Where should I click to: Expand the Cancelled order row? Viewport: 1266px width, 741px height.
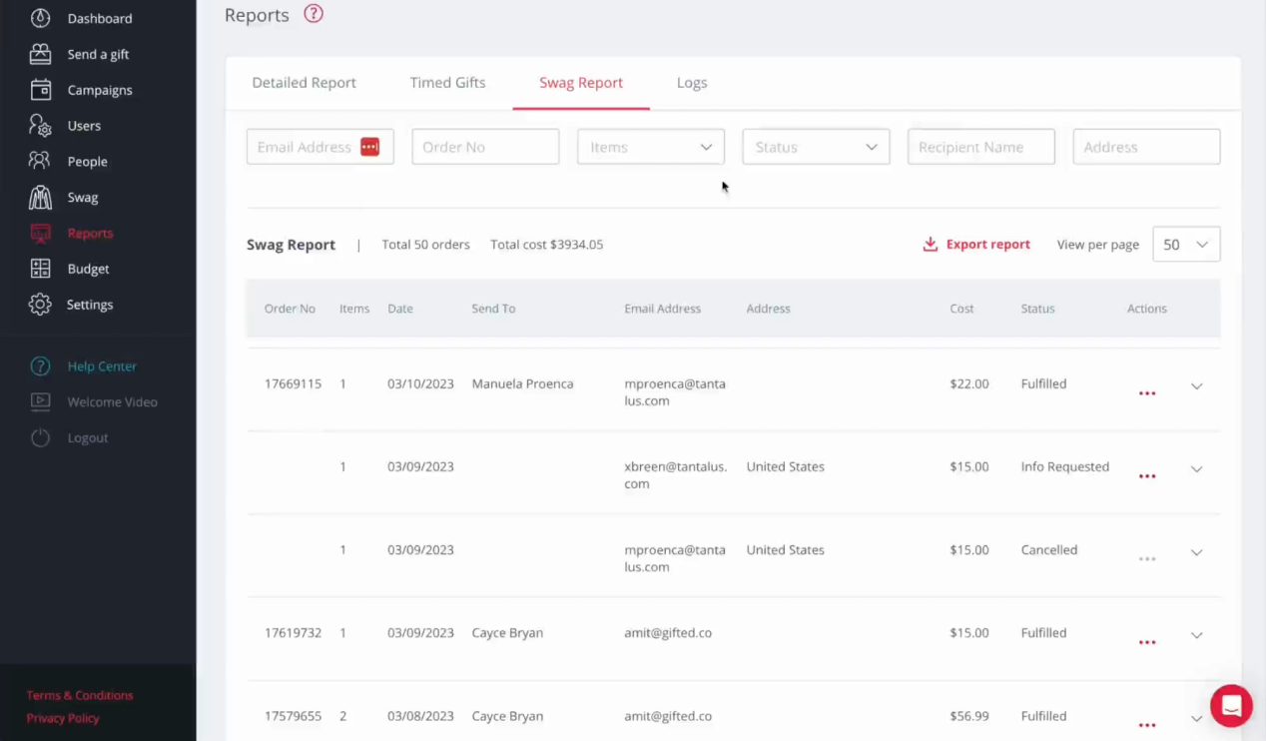[1196, 552]
